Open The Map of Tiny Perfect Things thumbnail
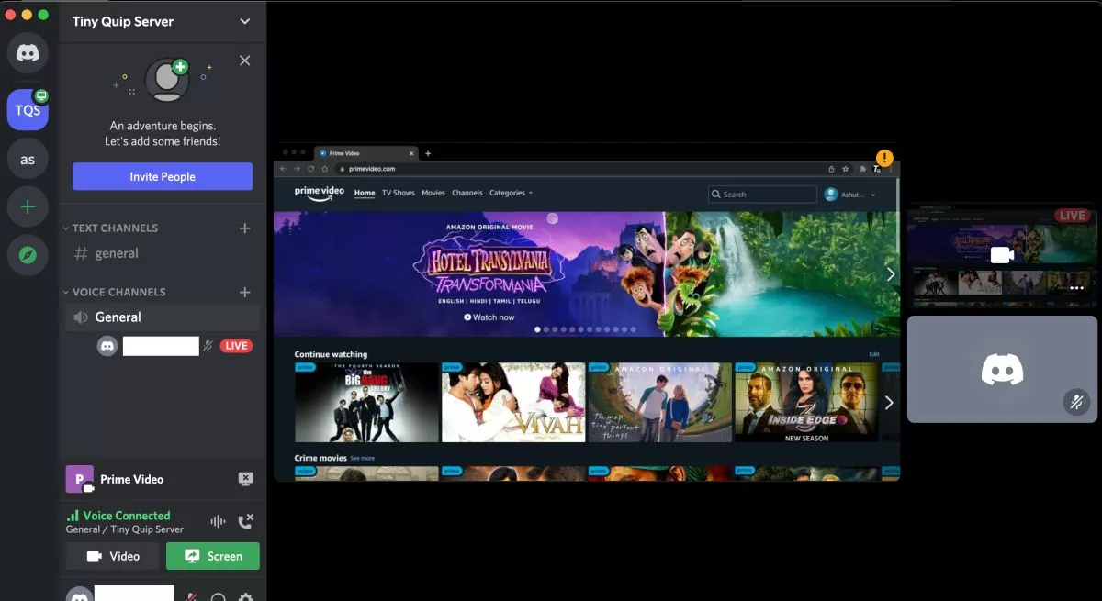Viewport: 1102px width, 601px height. click(x=660, y=403)
